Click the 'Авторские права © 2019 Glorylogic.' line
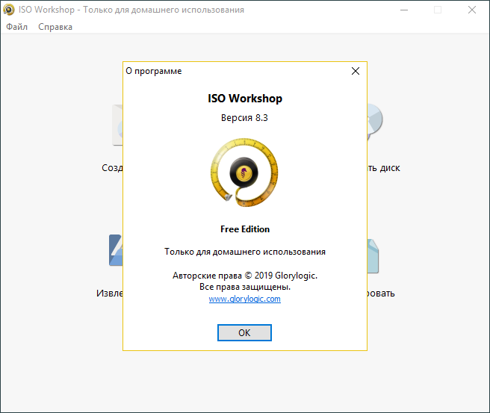 click(x=245, y=276)
